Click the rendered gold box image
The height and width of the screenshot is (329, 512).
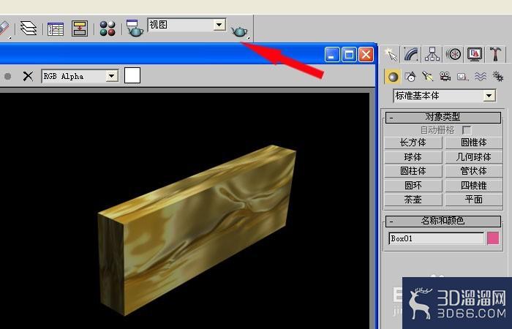point(197,230)
